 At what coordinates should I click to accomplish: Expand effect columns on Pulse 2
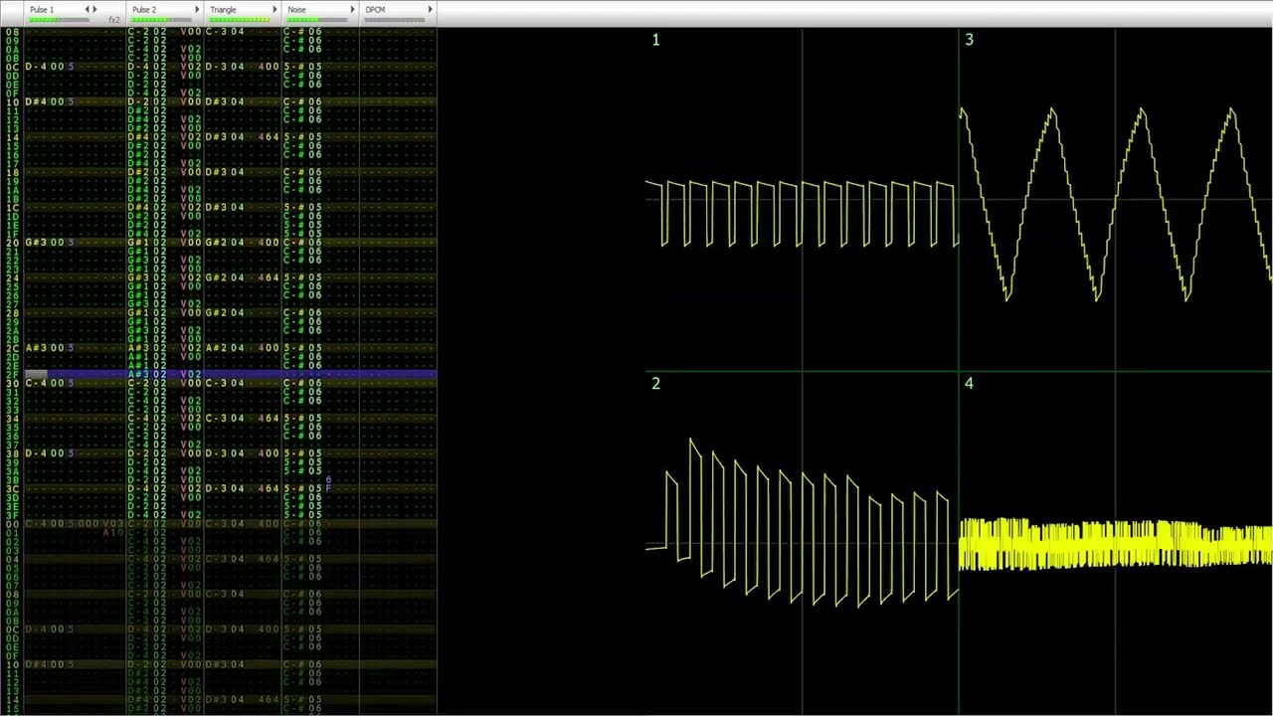coord(196,10)
